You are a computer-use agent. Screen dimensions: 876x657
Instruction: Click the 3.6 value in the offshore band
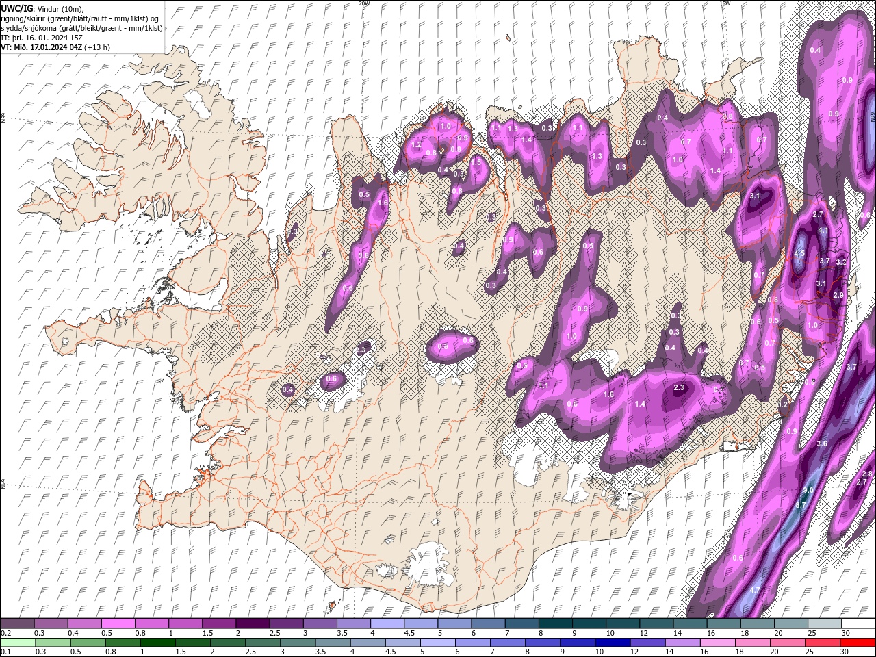click(x=822, y=443)
